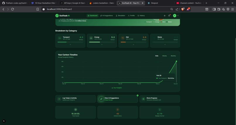The height and width of the screenshot is (125, 236).
Task: Open the History nav tab
Action: pyautogui.click(x=141, y=15)
